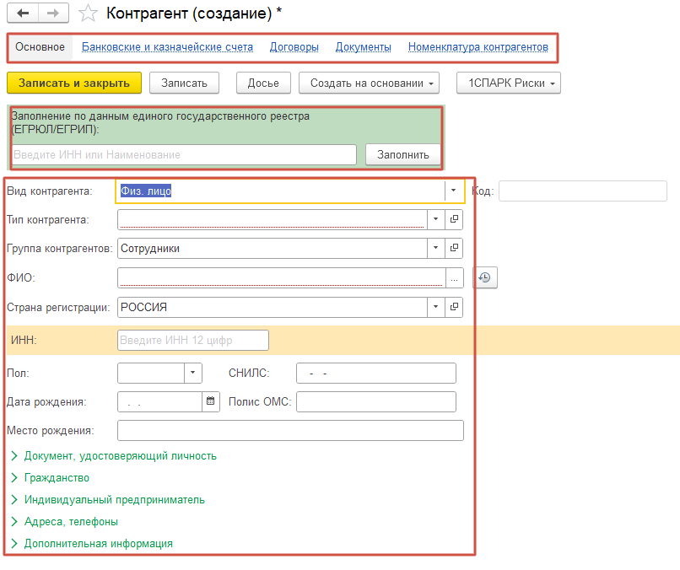Open the Тип контрагента record with open icon
This screenshot has height=570, width=680.
click(x=454, y=219)
